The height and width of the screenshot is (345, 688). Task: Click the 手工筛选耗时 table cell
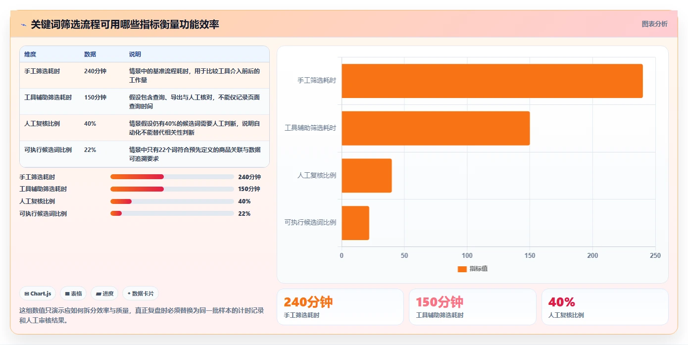42,71
